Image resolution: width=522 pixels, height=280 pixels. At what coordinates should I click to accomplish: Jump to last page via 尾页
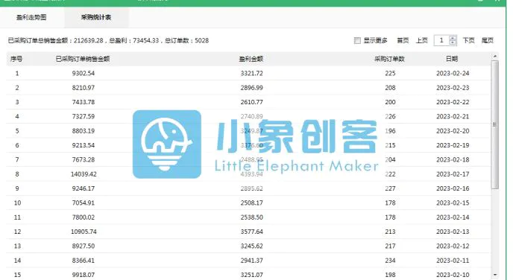click(488, 40)
